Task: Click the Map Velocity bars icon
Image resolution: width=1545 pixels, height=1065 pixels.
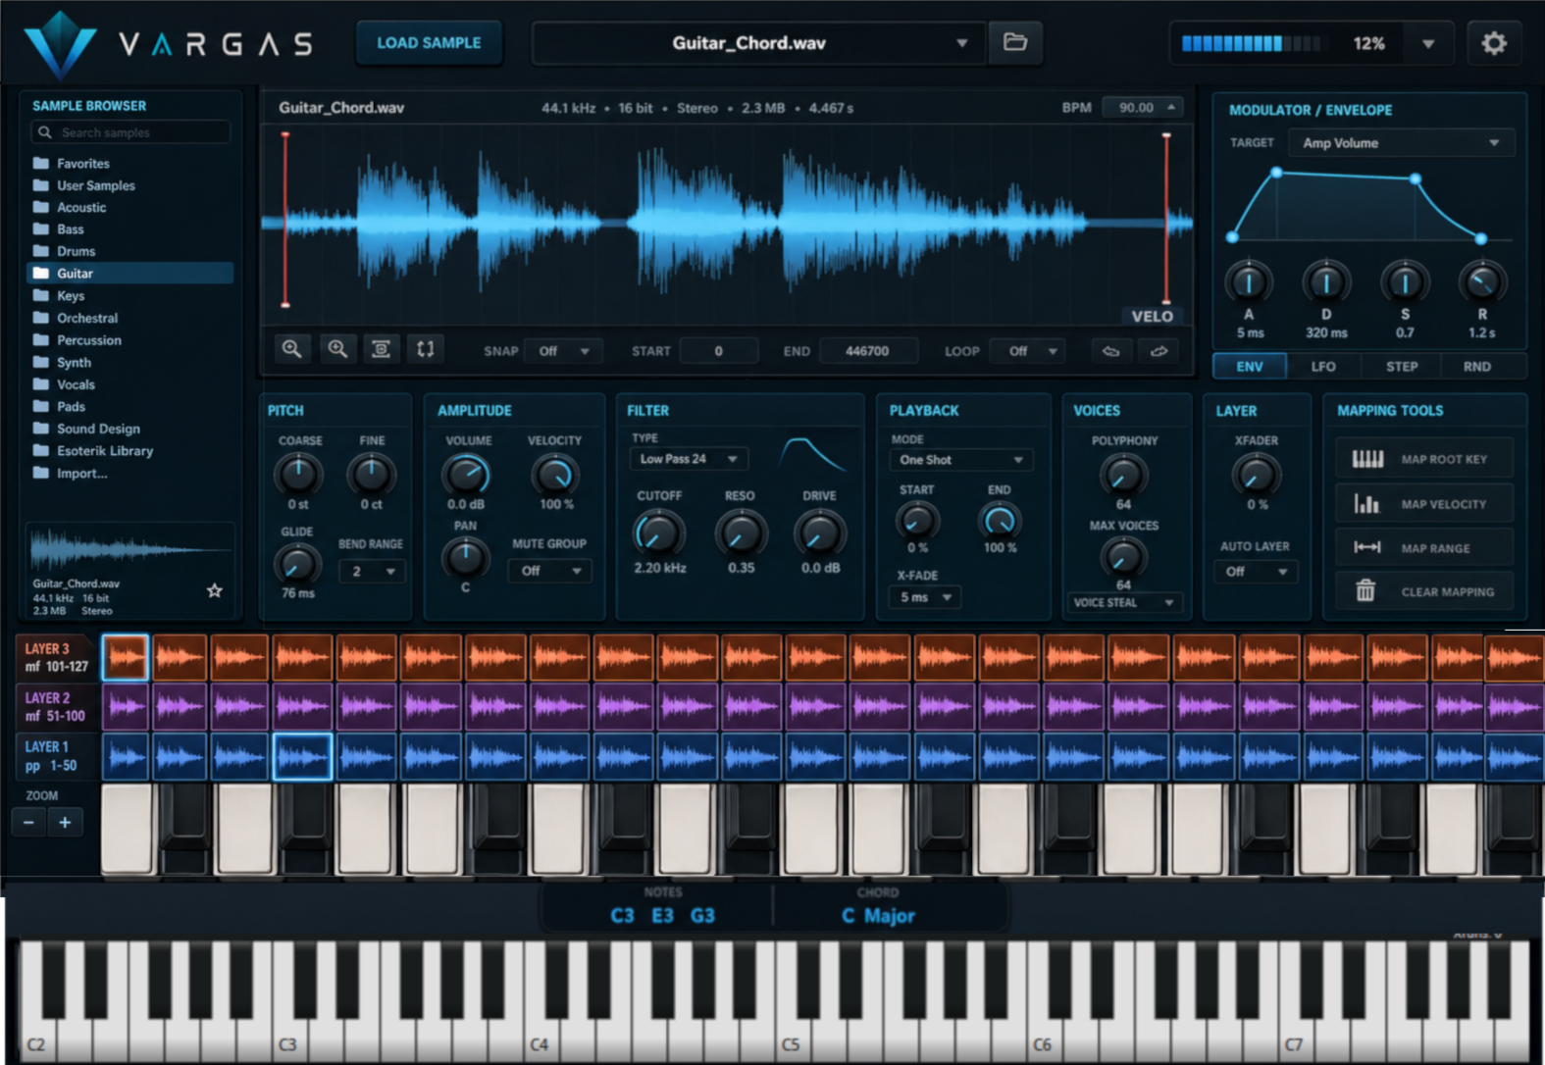Action: coord(1366,503)
